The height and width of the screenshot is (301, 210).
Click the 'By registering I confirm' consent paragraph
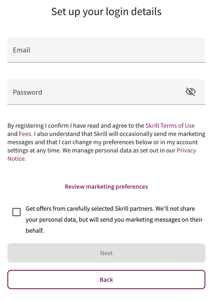75,126
